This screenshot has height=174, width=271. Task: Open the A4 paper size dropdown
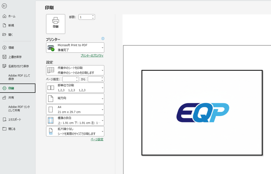pos(75,109)
